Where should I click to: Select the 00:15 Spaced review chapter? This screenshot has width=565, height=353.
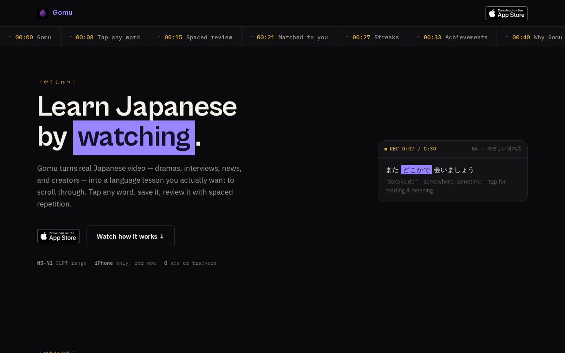[x=195, y=37]
